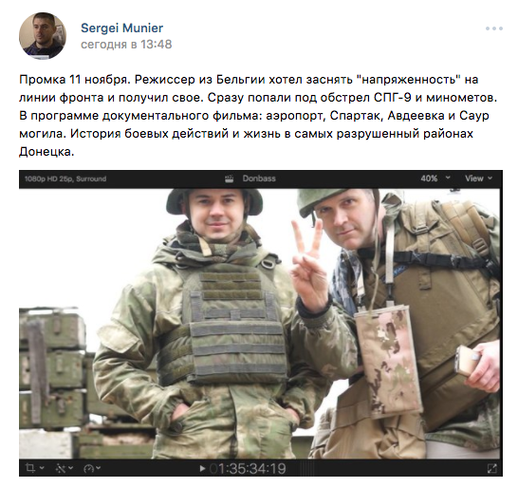Select the crop tool icon in viewer
Screen dimensions: 518x488
point(30,468)
